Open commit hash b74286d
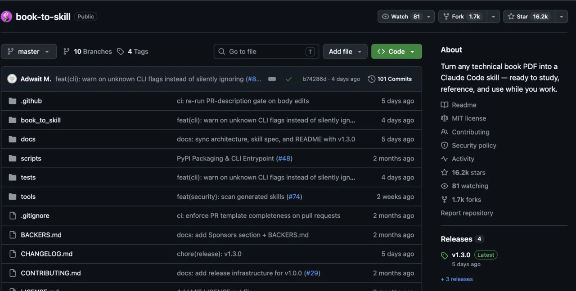The image size is (576, 291). click(315, 79)
